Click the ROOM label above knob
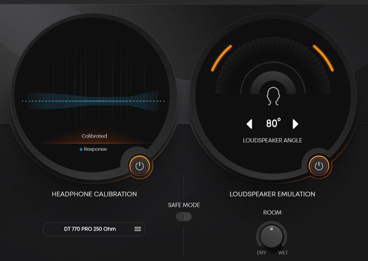 point(272,213)
